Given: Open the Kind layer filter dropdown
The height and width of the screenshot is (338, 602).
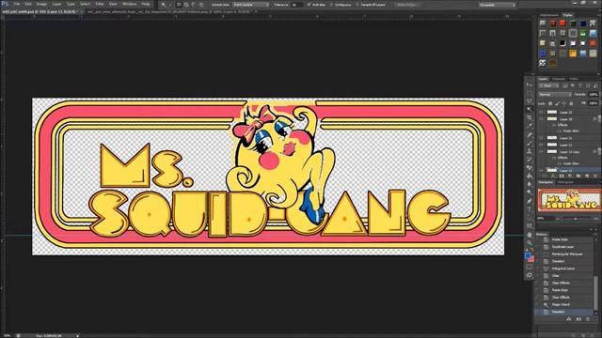Looking at the screenshot, I should click(x=548, y=85).
